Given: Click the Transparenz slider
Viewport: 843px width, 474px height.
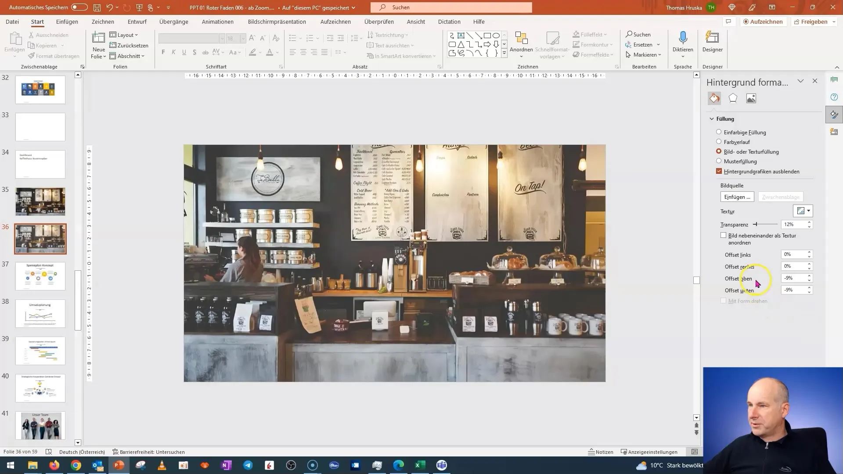Looking at the screenshot, I should pos(765,224).
